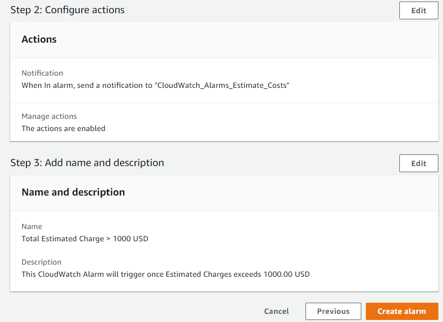
Task: Click "The actions are enabled" status text
Action: pos(63,128)
